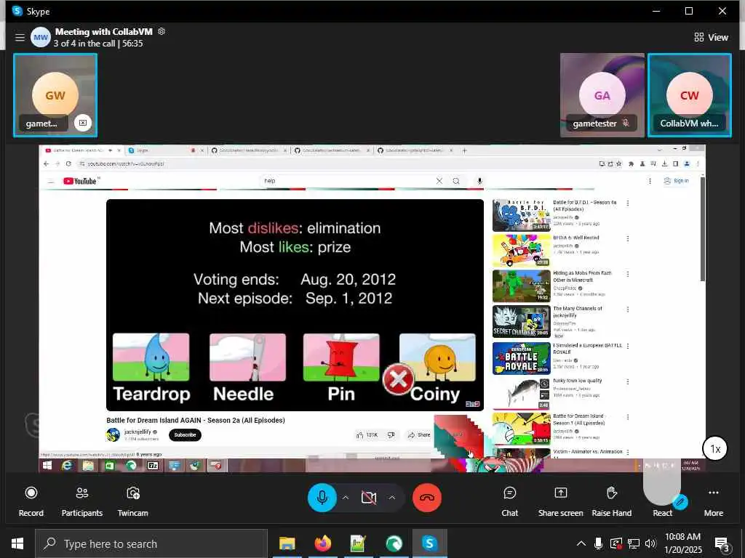Open options for 'Battle for Dream Island Season 1'
745x558 pixels.
pos(628,417)
